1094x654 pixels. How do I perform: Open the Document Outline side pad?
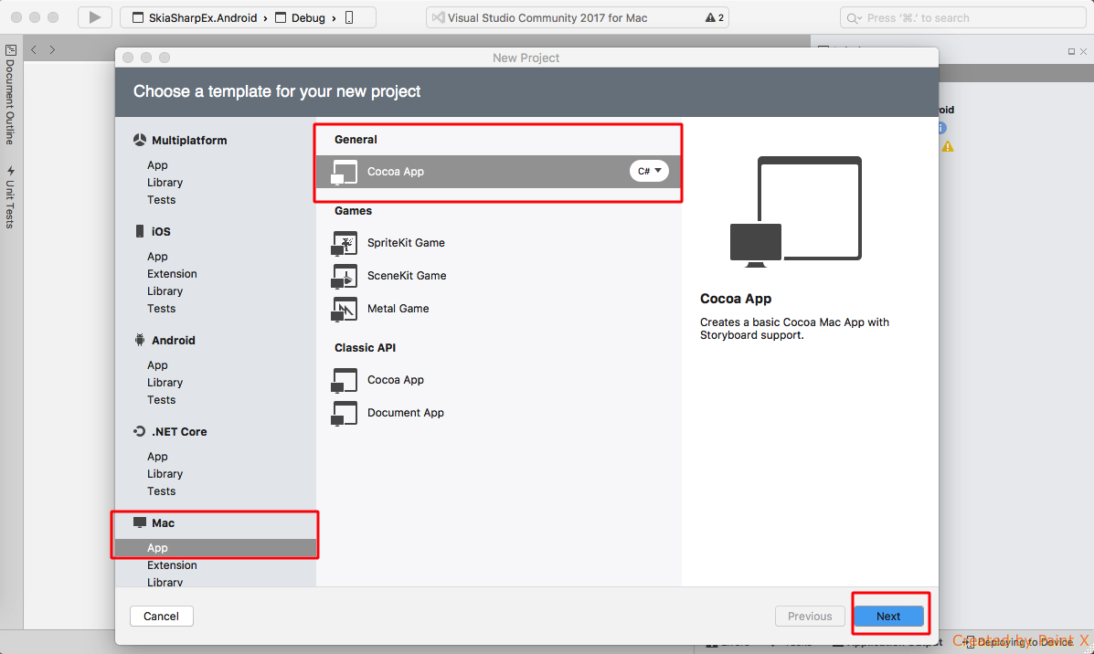coord(10,95)
